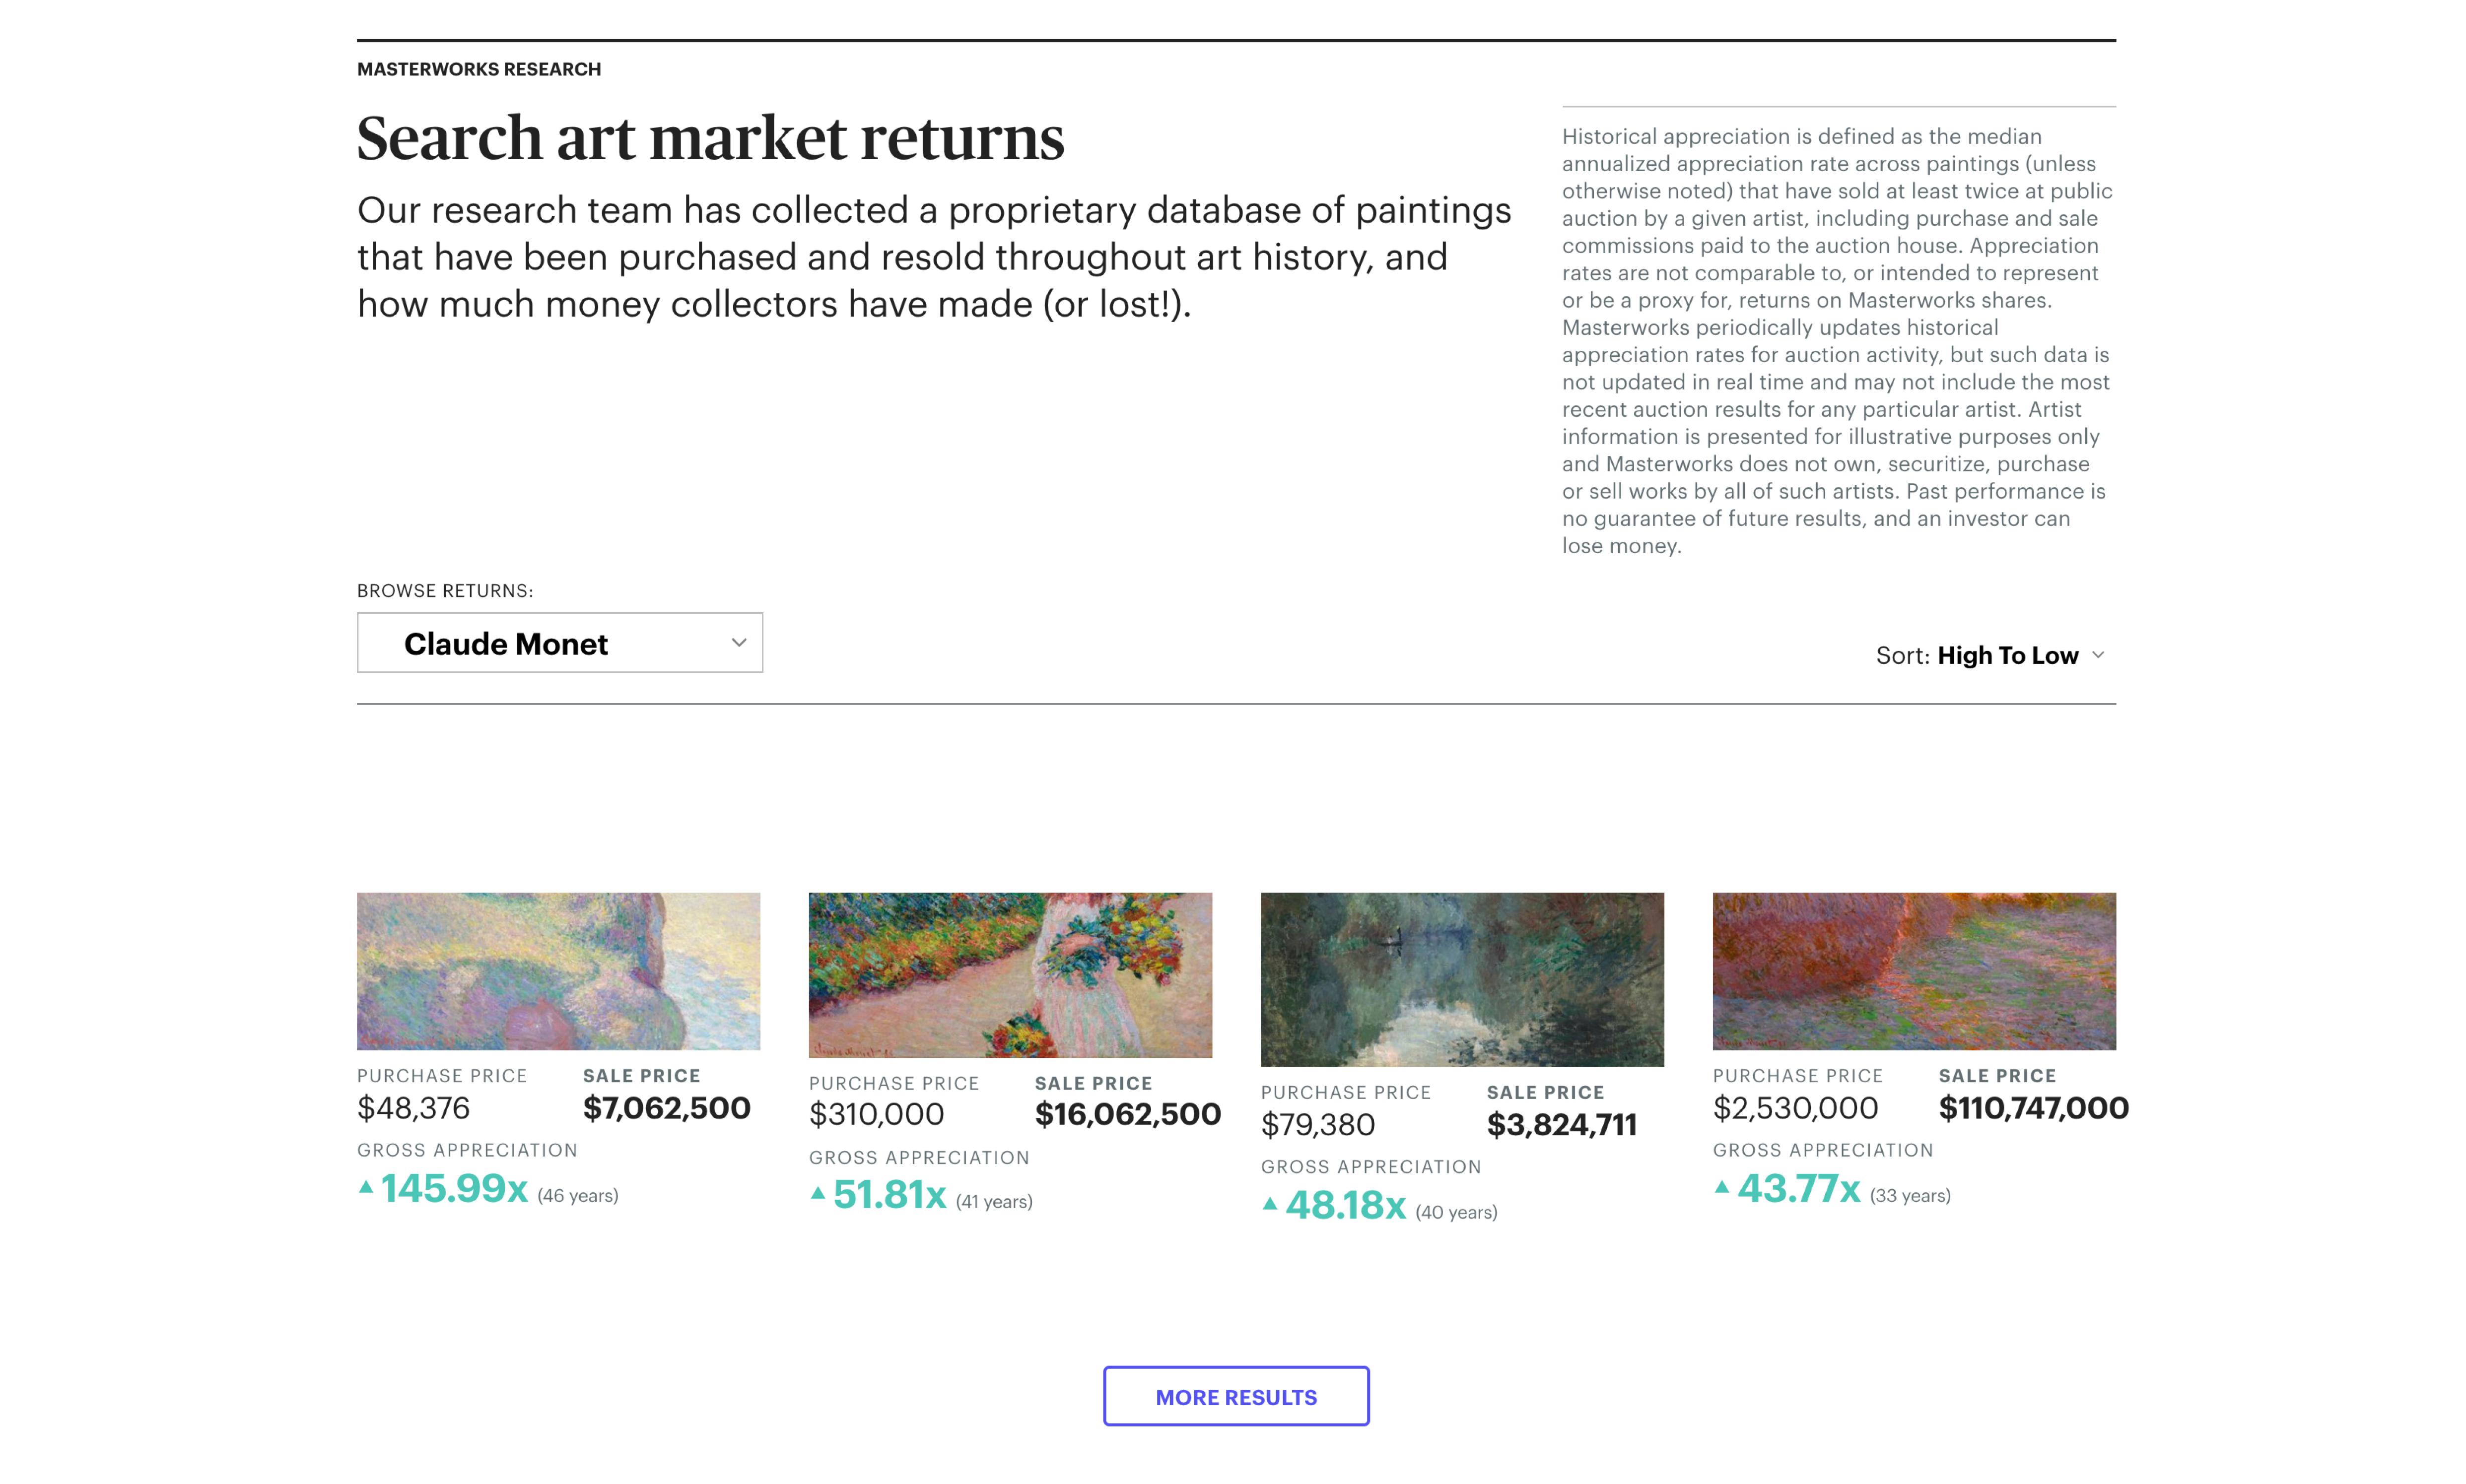The image size is (2466, 1484).
Task: Click the small arrow beside High To Low
Action: click(2098, 655)
